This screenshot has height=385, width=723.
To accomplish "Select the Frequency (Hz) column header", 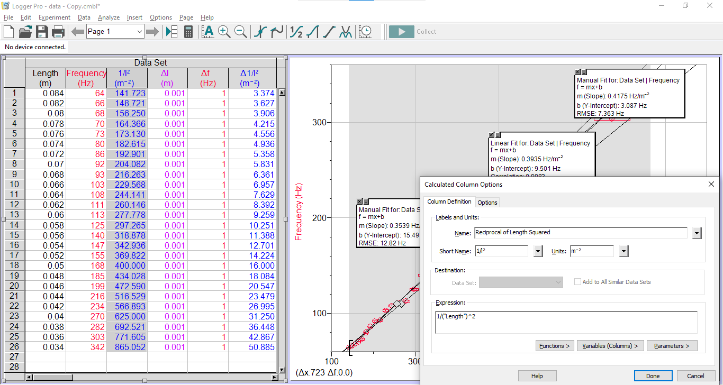I will pos(86,78).
